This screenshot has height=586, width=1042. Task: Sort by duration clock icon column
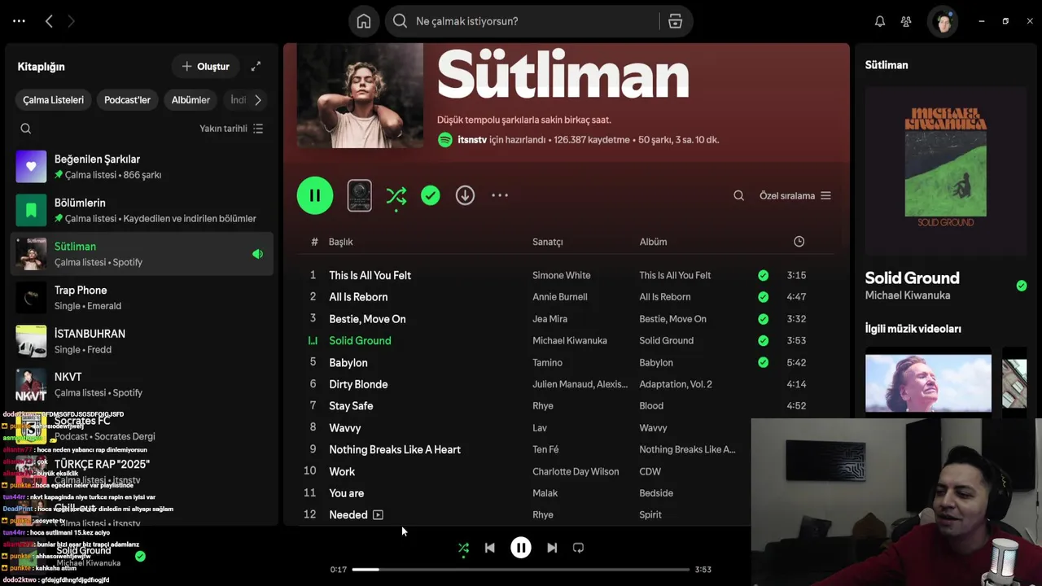[799, 242]
